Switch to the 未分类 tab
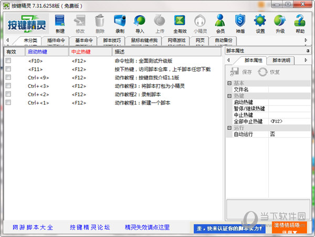 point(30,40)
